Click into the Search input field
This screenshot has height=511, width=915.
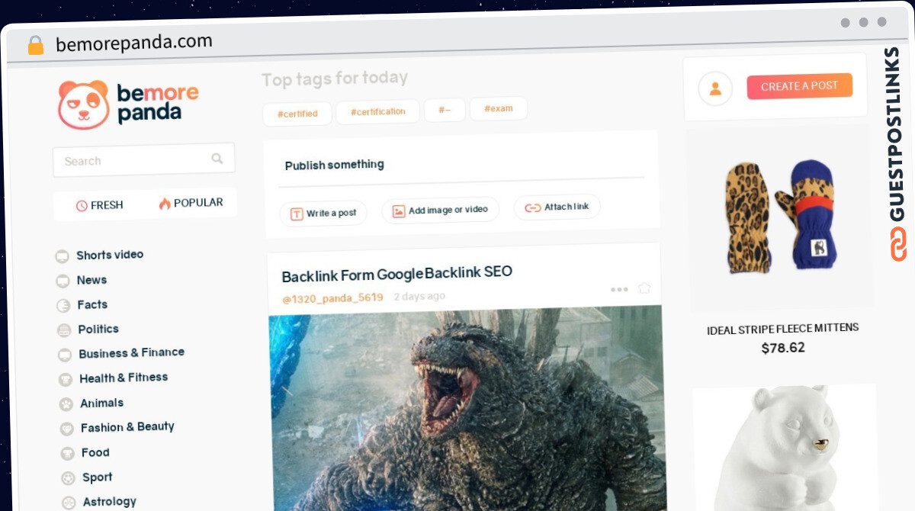click(144, 159)
